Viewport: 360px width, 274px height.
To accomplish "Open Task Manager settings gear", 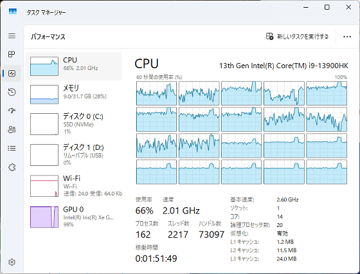I will coord(12,262).
